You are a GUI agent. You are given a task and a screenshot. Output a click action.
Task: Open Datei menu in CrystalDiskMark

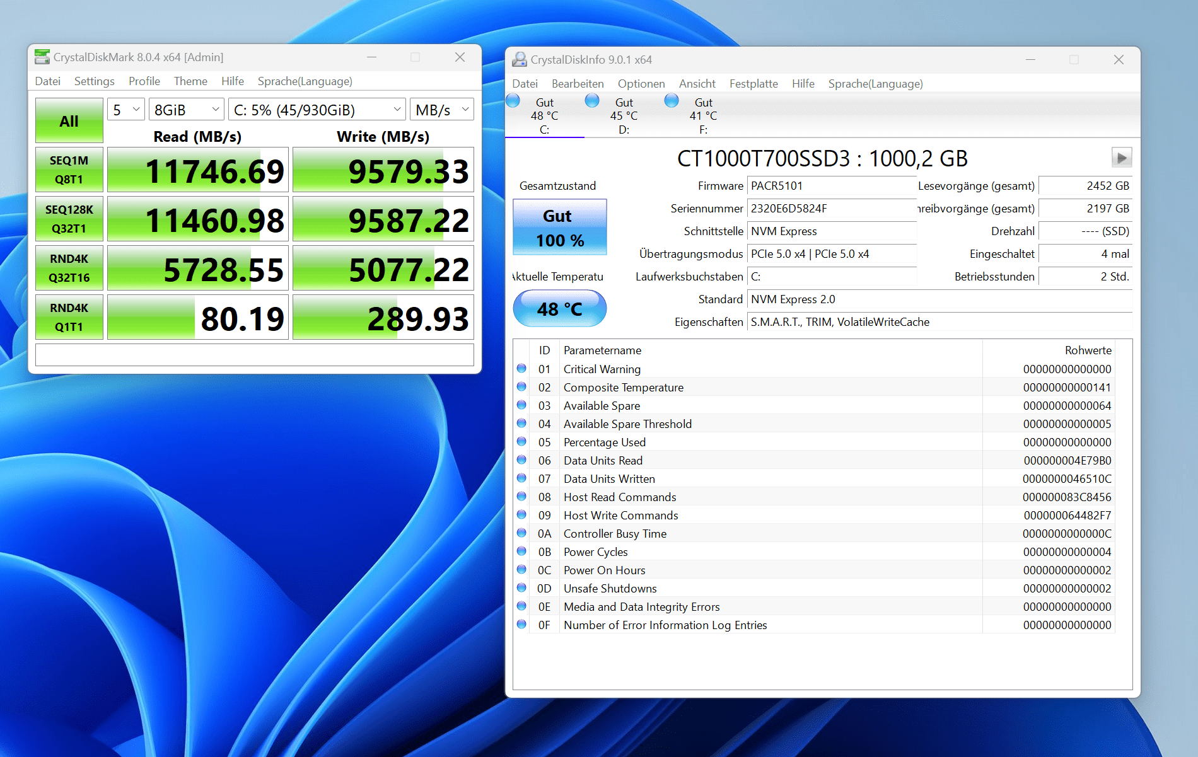(x=48, y=81)
